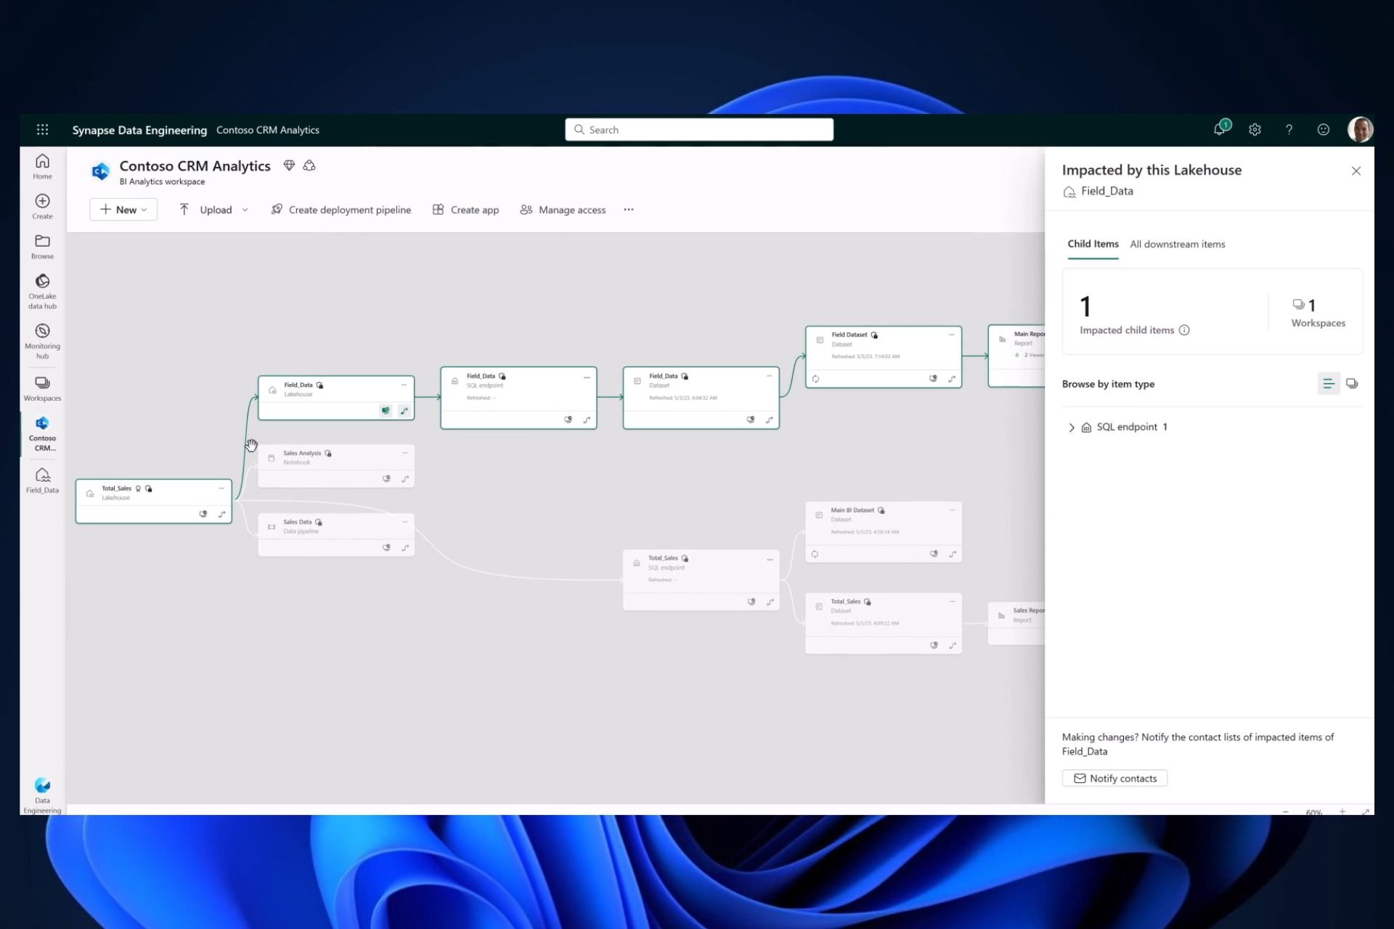
Task: Refresh the Main BI Dataset card
Action: click(x=815, y=554)
